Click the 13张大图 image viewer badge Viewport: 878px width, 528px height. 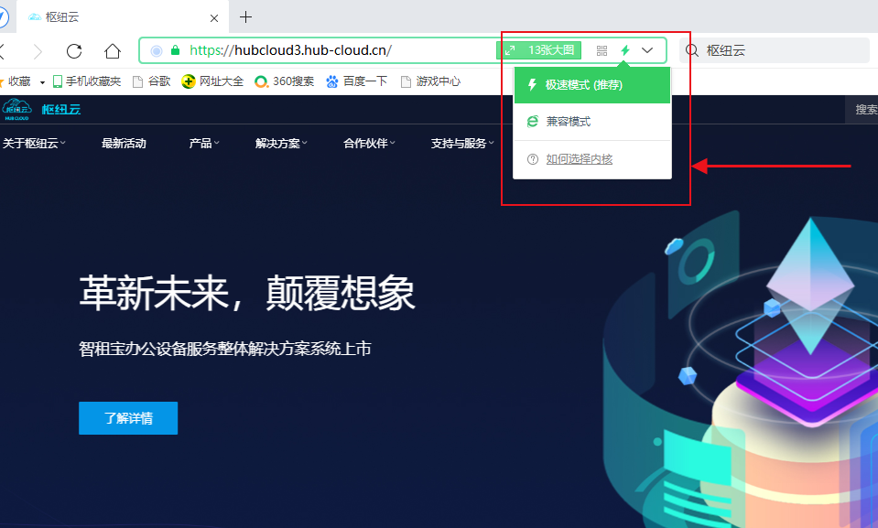pos(539,51)
